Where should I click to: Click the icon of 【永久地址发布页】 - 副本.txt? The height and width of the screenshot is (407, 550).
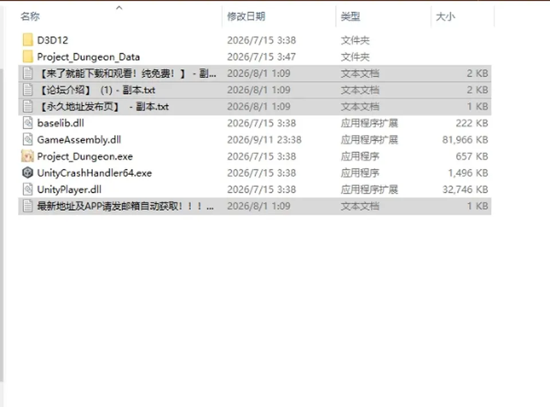pyautogui.click(x=27, y=106)
